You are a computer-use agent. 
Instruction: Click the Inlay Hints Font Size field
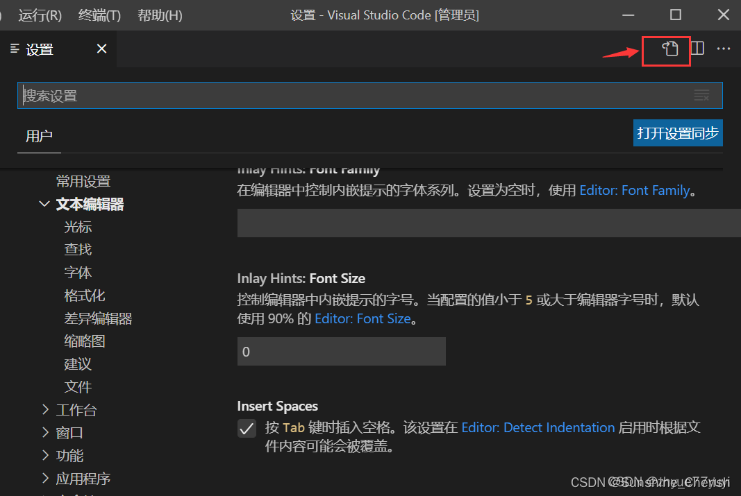coord(341,352)
